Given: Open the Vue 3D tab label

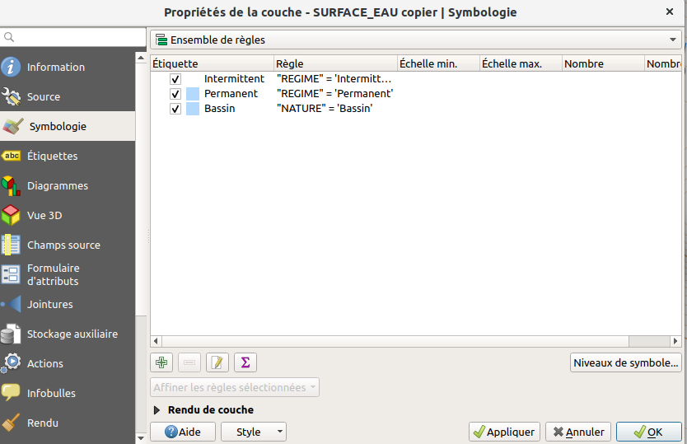Looking at the screenshot, I should point(44,216).
